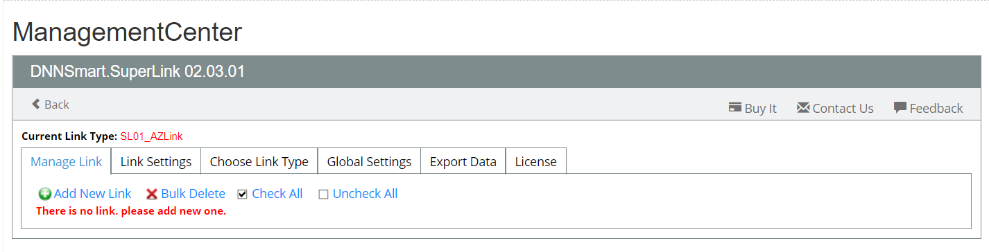Screen dimensions: 989x252
Task: Open the Contact Us link
Action: 843,108
